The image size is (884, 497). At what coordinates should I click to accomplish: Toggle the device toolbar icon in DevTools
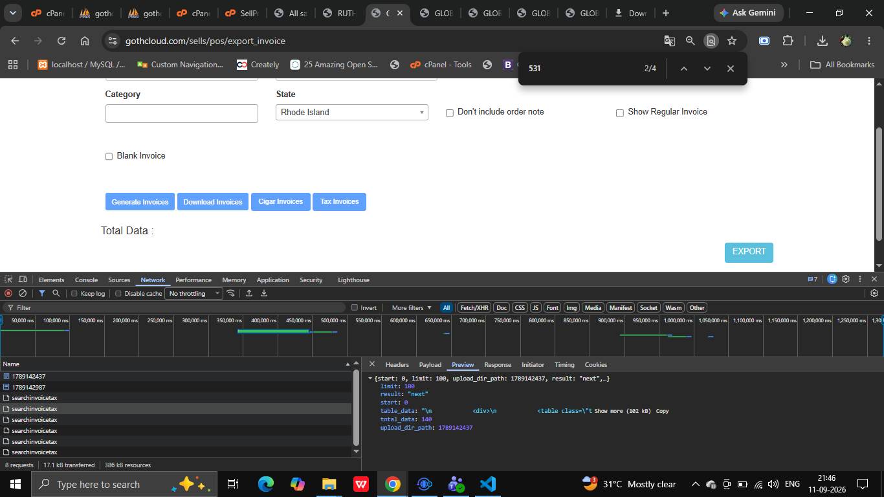pyautogui.click(x=23, y=280)
